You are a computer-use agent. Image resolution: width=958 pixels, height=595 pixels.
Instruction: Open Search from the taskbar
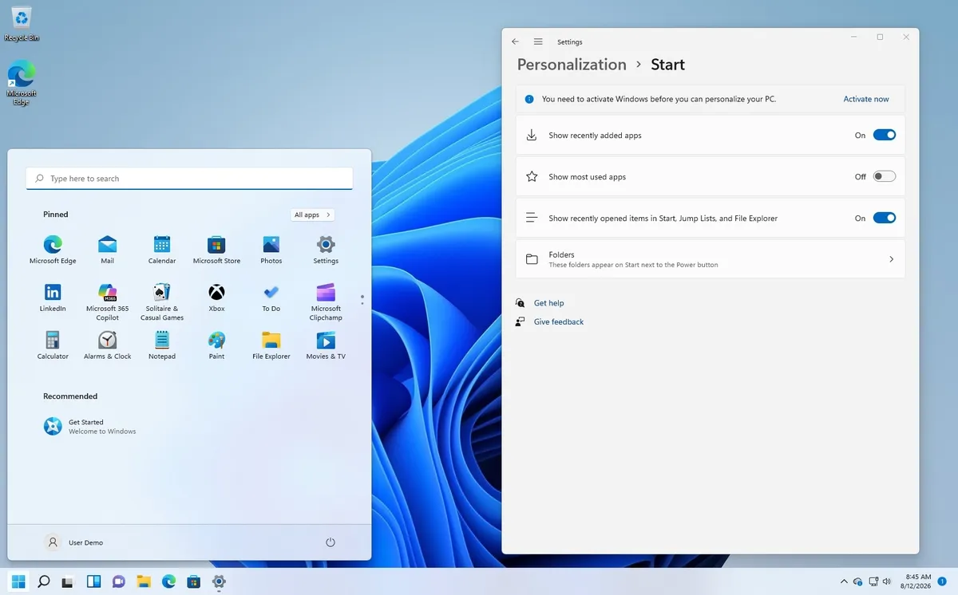44,581
